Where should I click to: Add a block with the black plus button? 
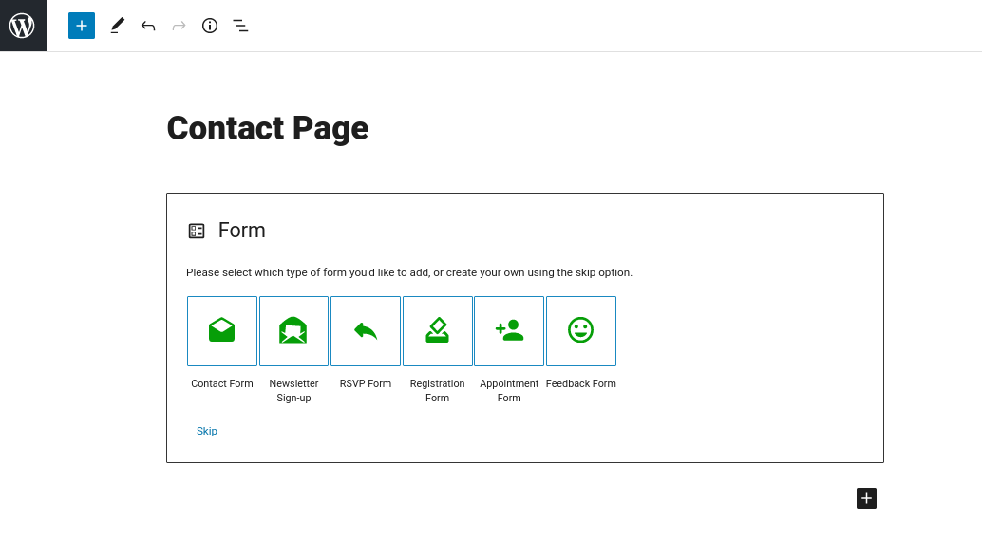(866, 498)
